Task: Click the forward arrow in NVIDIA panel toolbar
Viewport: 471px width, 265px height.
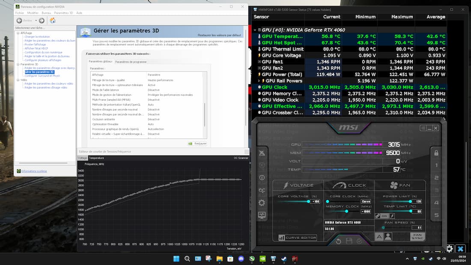Action: click(42, 21)
